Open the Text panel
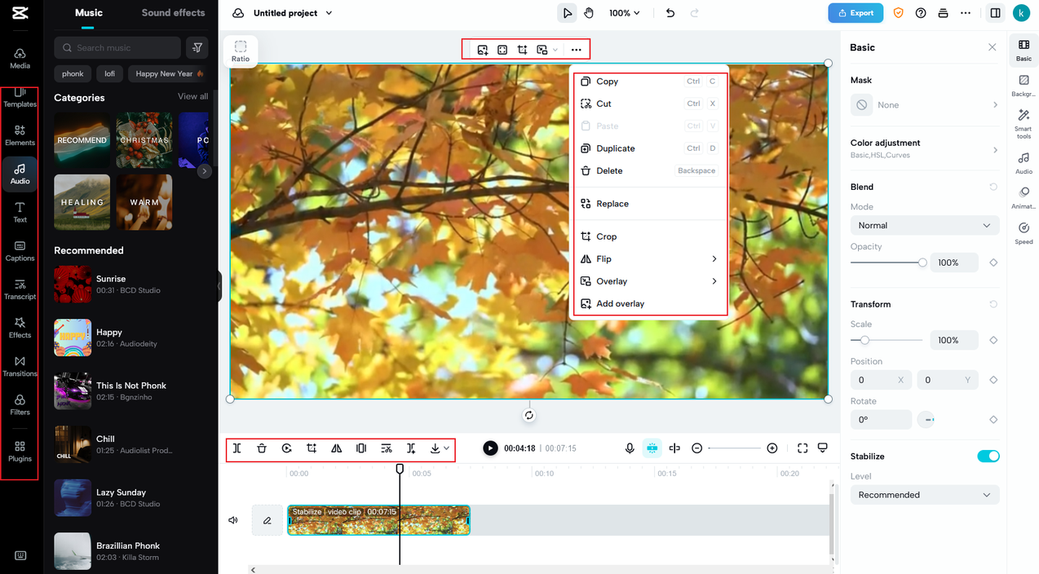Image resolution: width=1039 pixels, height=574 pixels. tap(20, 212)
